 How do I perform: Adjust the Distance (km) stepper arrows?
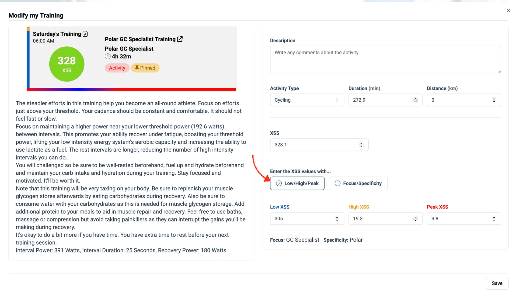coord(494,100)
